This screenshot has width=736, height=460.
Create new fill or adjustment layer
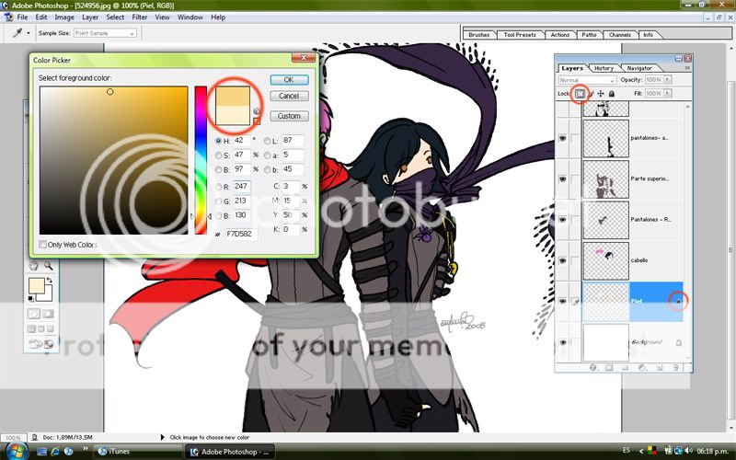point(642,368)
